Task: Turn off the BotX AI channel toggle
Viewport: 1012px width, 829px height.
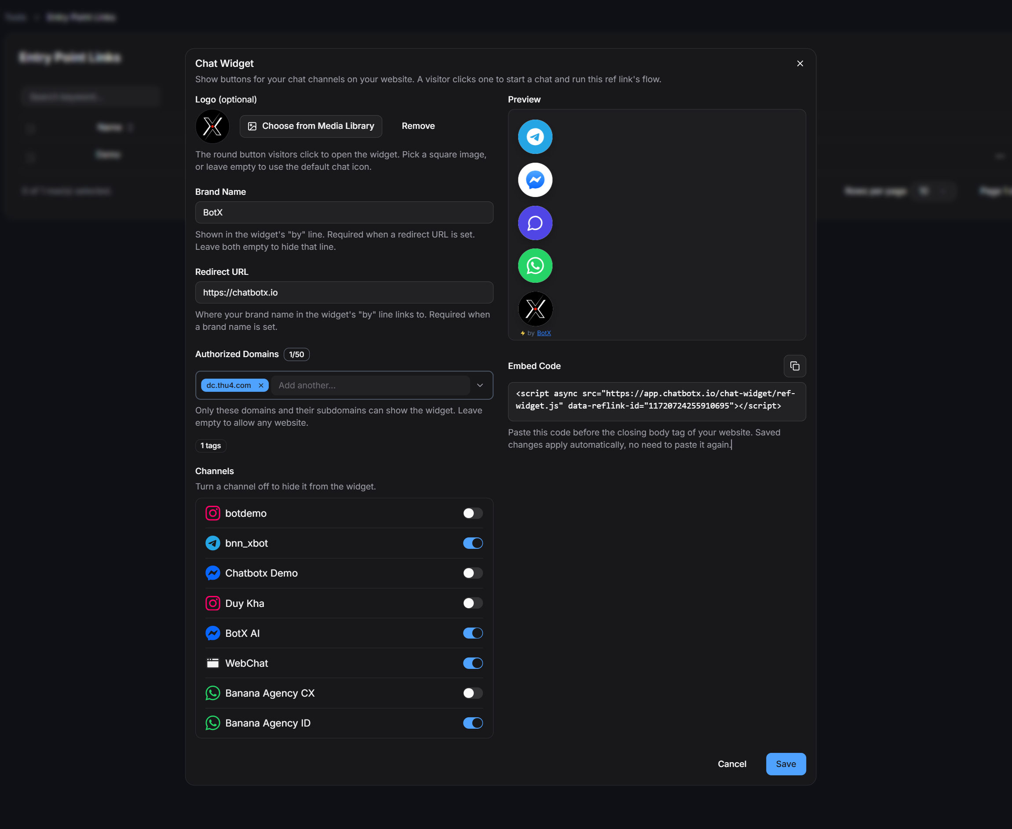Action: [473, 633]
